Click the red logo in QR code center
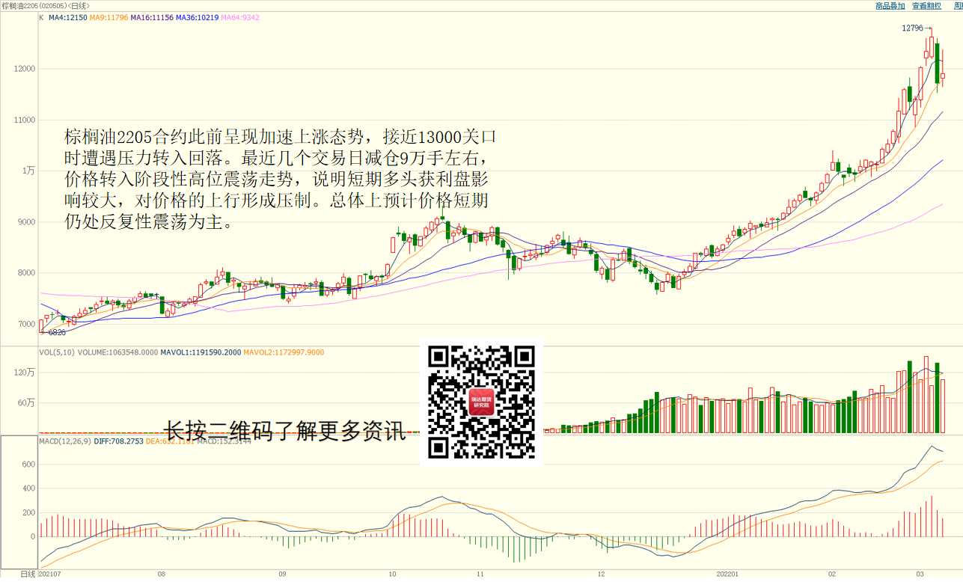 click(x=481, y=403)
